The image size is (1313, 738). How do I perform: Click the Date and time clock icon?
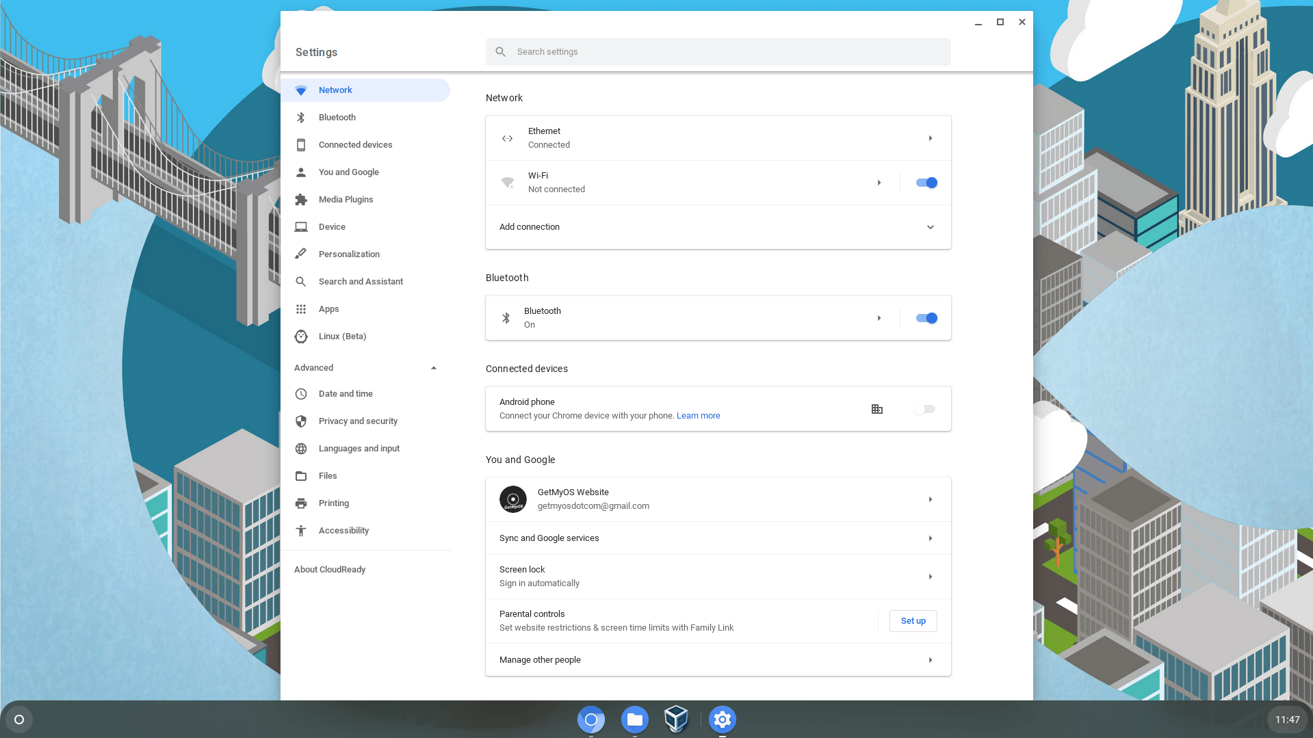[301, 394]
